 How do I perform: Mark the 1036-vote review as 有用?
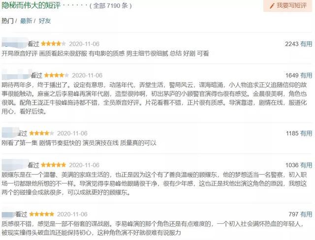click(306, 165)
